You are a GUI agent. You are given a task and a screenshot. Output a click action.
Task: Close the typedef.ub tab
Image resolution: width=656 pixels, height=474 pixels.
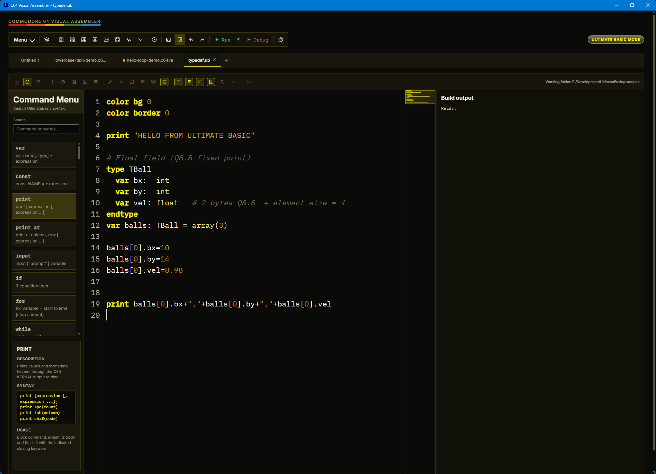214,60
